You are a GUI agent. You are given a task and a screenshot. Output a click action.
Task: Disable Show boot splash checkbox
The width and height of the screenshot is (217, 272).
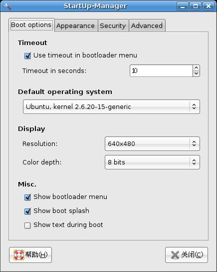pos(27,211)
